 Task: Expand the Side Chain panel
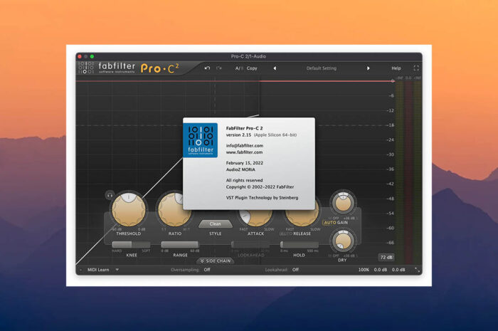[x=216, y=261]
